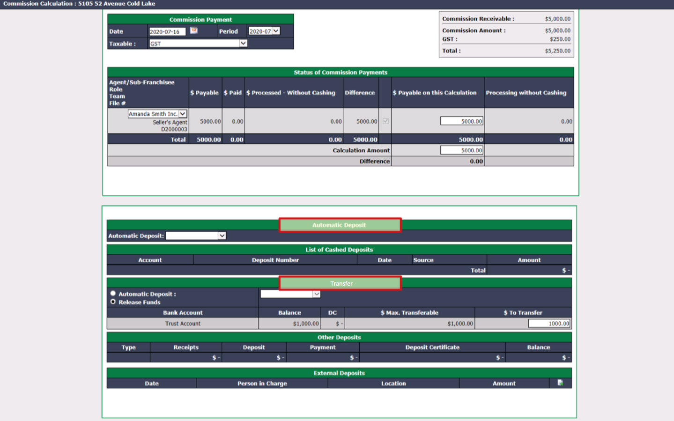Open the Amanda Smith Inc. agent dropdown
The image size is (674, 421).
point(157,114)
